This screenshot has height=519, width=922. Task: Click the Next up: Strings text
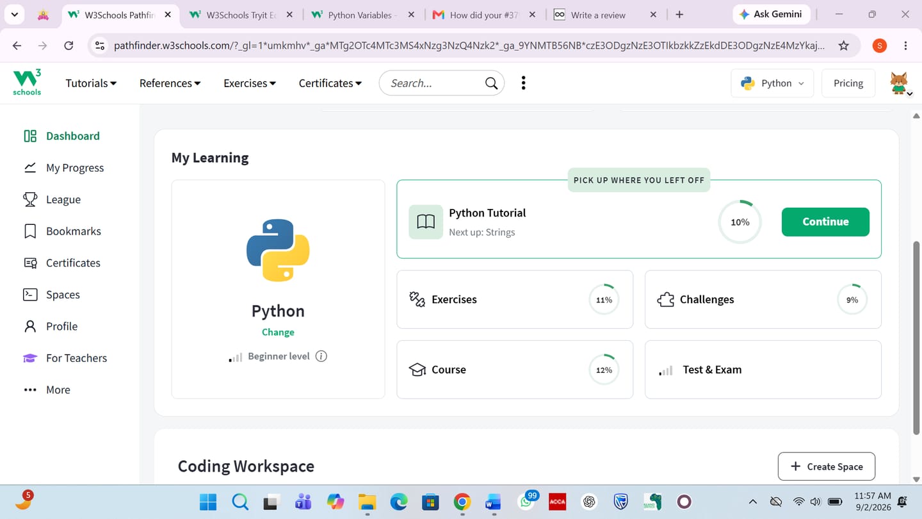481,233
